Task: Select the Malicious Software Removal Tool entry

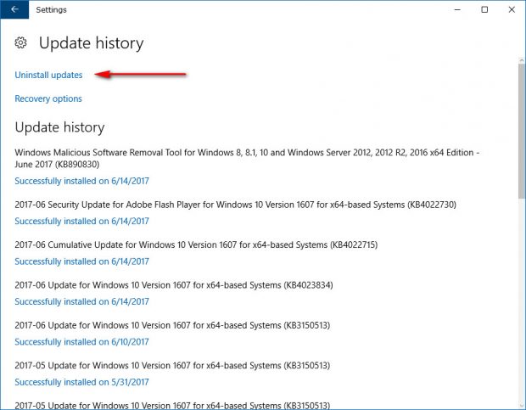Action: point(247,159)
